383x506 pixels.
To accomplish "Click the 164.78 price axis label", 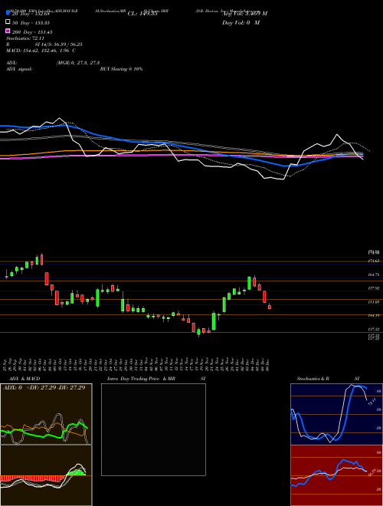I will [x=373, y=274].
